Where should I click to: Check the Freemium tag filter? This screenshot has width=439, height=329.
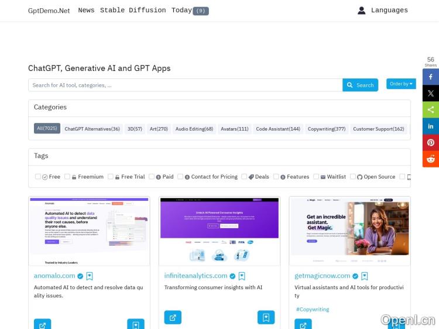[x=67, y=177]
